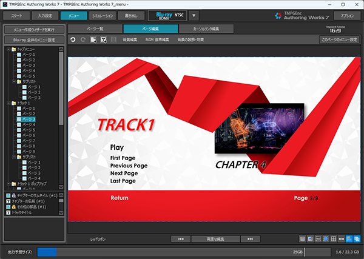The image size is (364, 259).
Task: Select the Play menu item on canvas
Action: pyautogui.click(x=117, y=147)
